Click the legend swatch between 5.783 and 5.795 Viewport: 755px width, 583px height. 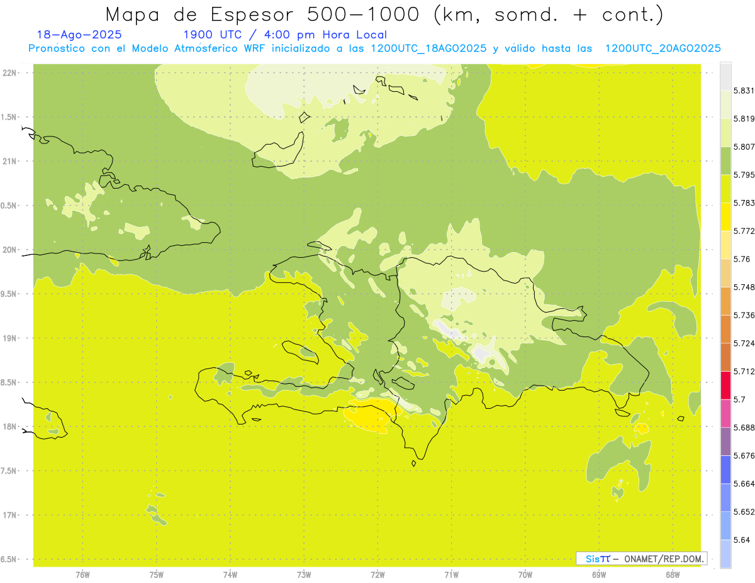725,189
